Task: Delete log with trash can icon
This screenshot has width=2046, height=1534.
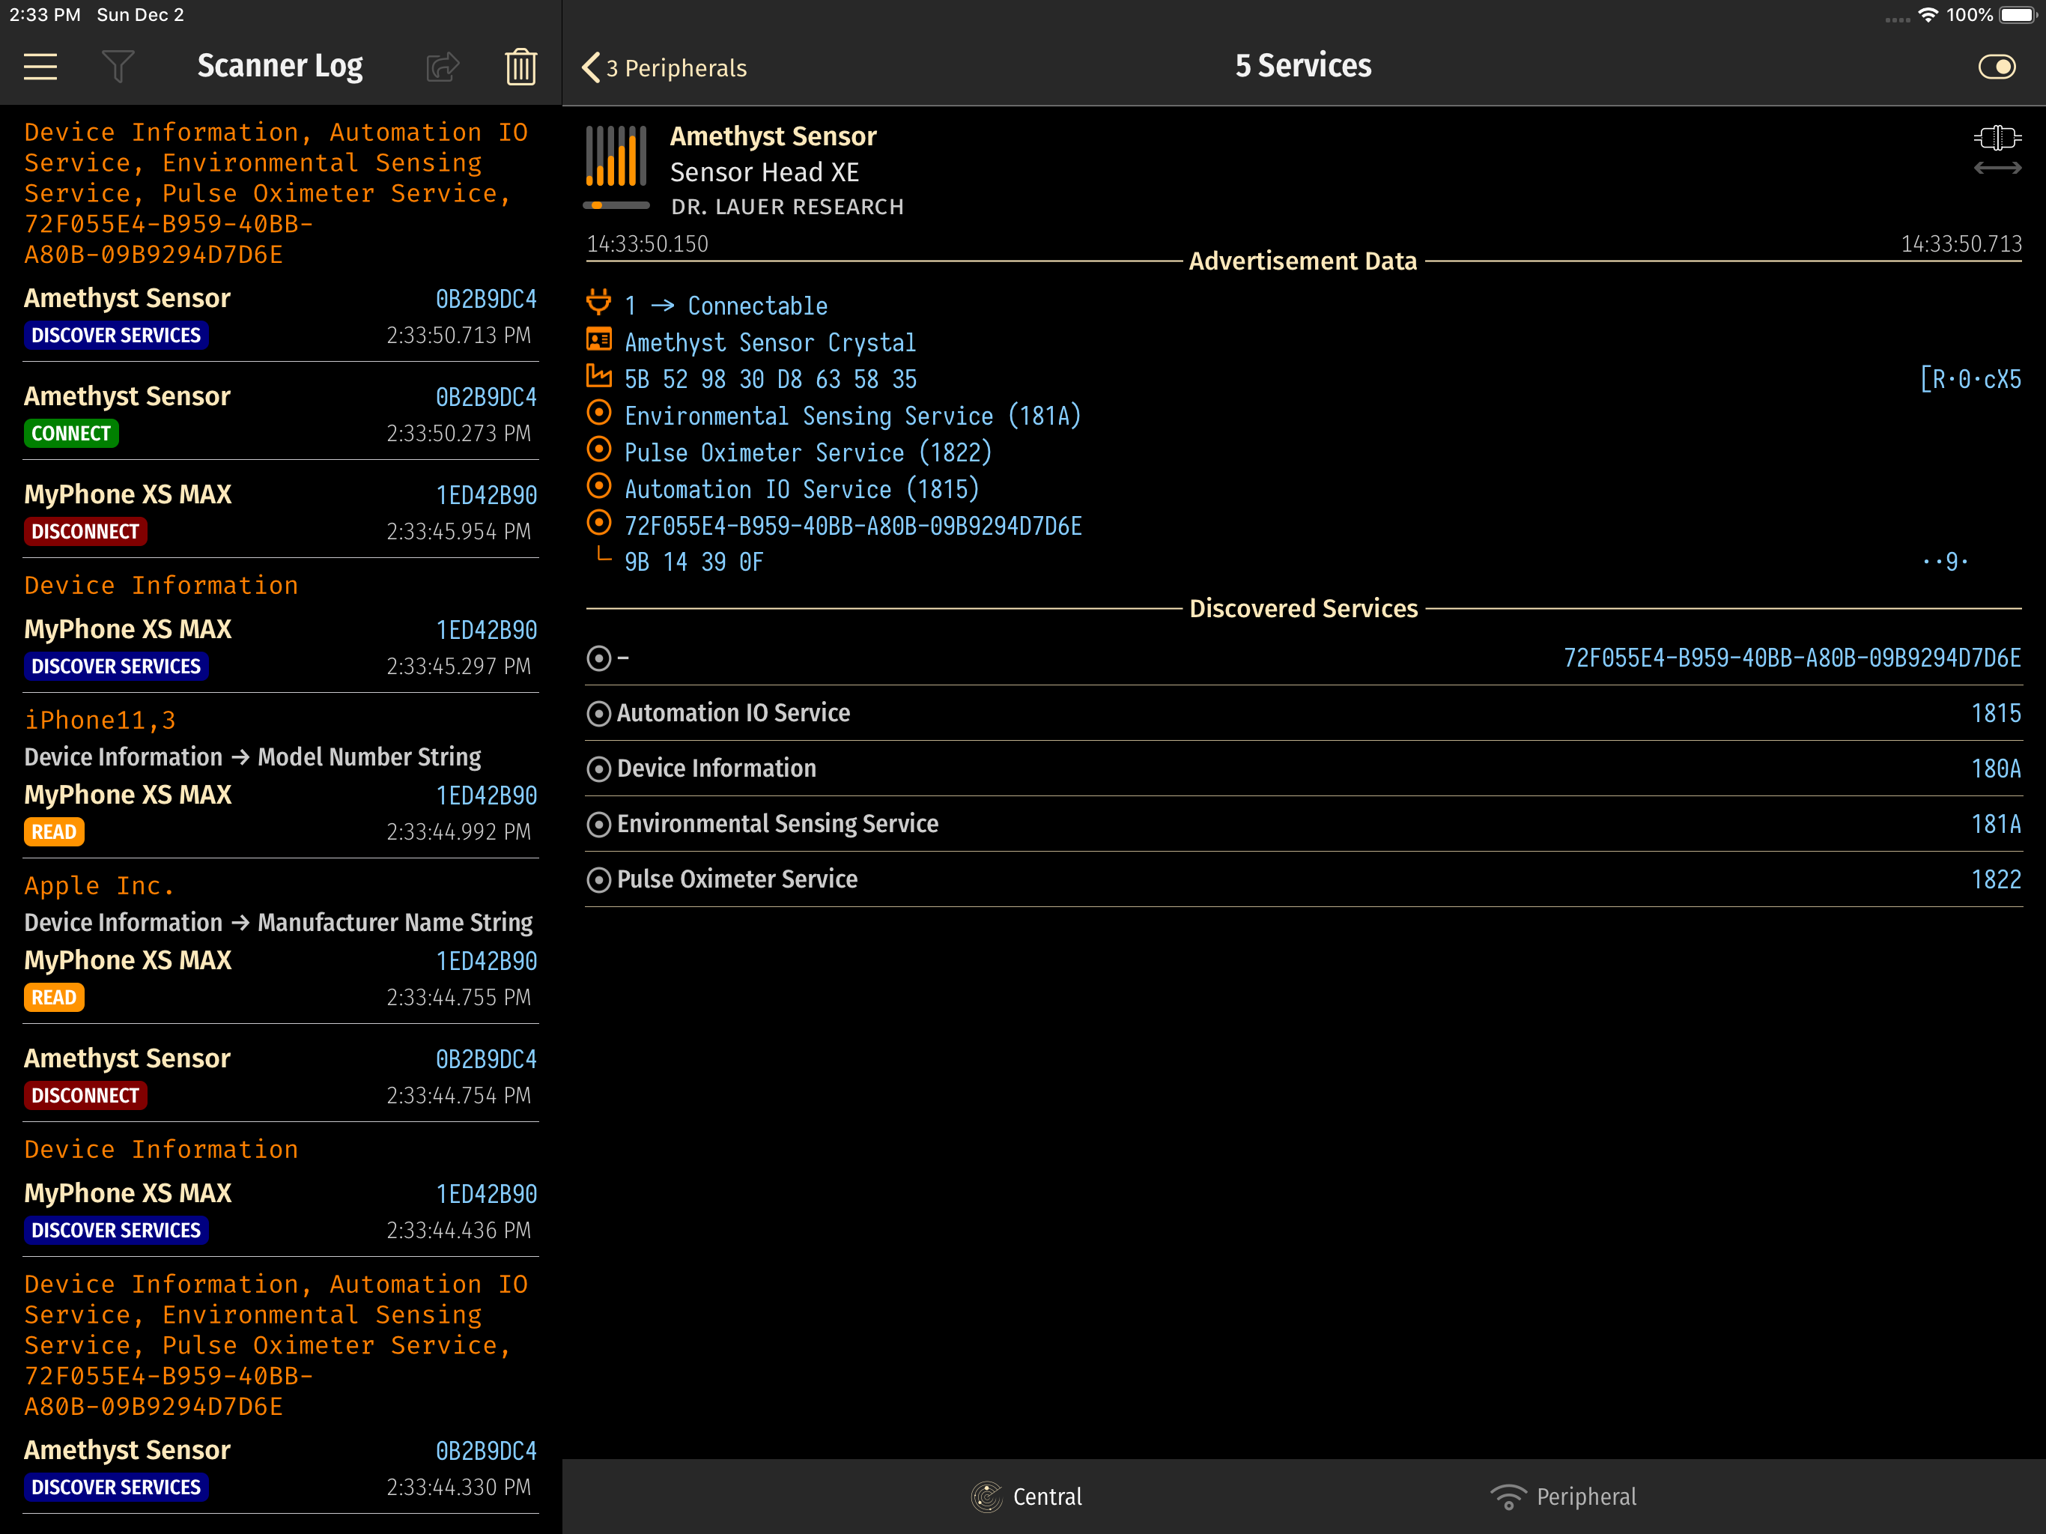Action: pyautogui.click(x=520, y=67)
